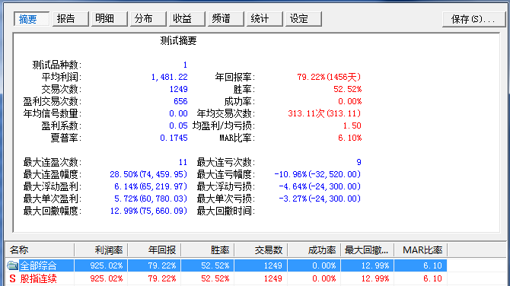Open the 明细 tab
Viewport: 510px width, 286px height.
point(109,19)
